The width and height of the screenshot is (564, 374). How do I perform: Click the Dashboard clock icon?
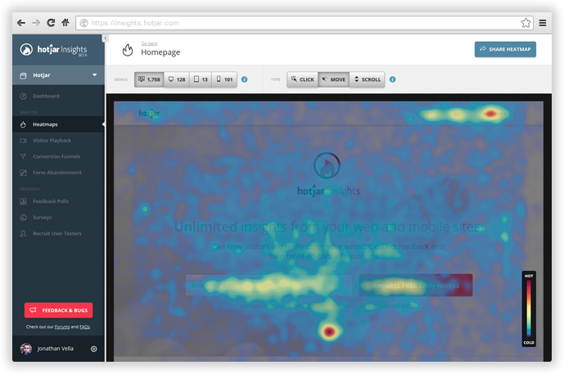[24, 96]
